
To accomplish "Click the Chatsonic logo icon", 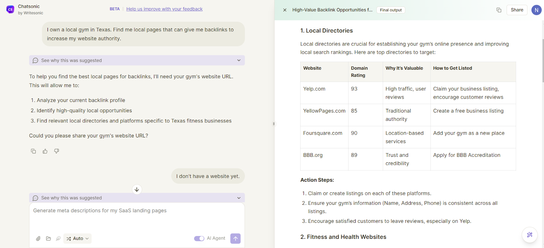I will pos(10,10).
